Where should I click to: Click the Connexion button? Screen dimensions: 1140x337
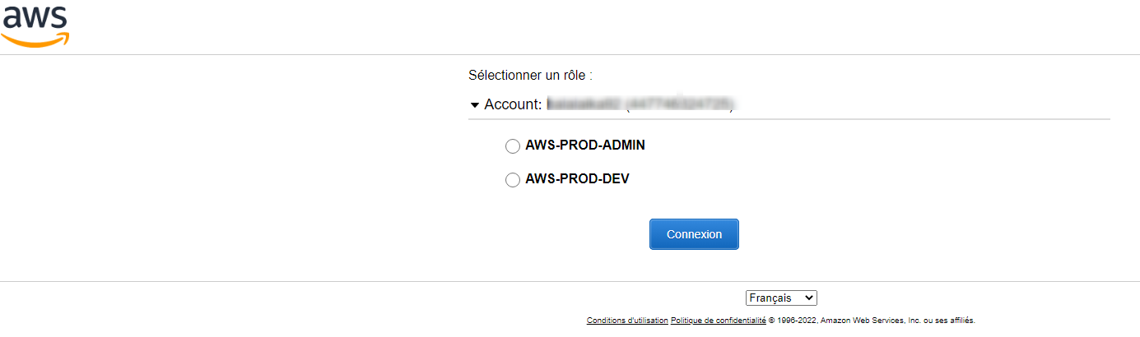click(x=694, y=234)
